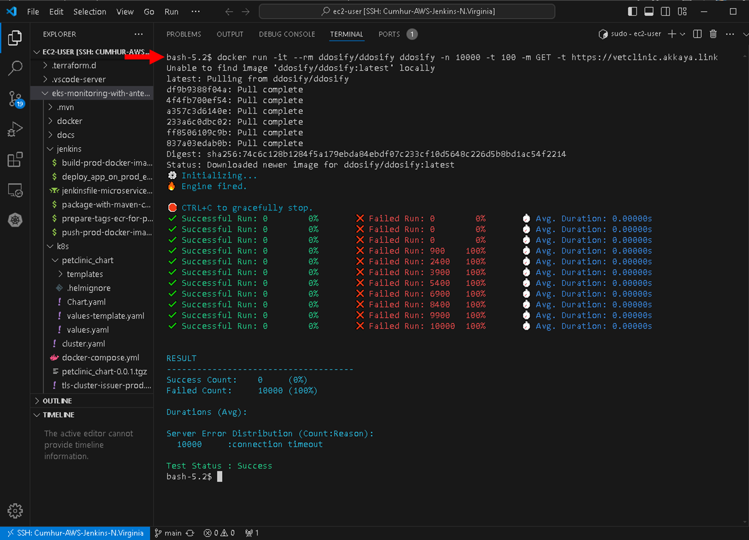749x540 pixels.
Task: Click the main branch in status bar
Action: click(x=168, y=533)
